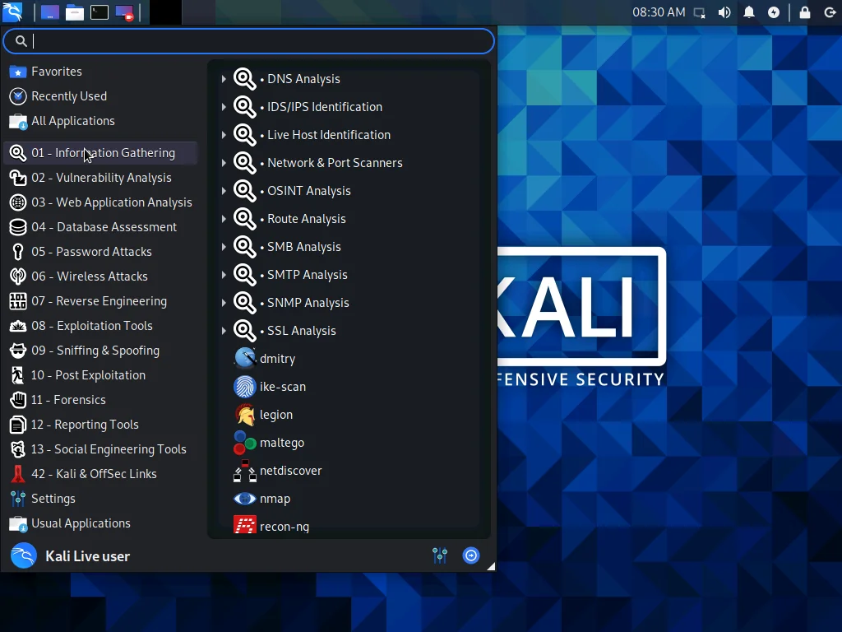Viewport: 842px width, 632px height.
Task: Click the 10 - Post Exploitation icon
Action: tap(18, 375)
